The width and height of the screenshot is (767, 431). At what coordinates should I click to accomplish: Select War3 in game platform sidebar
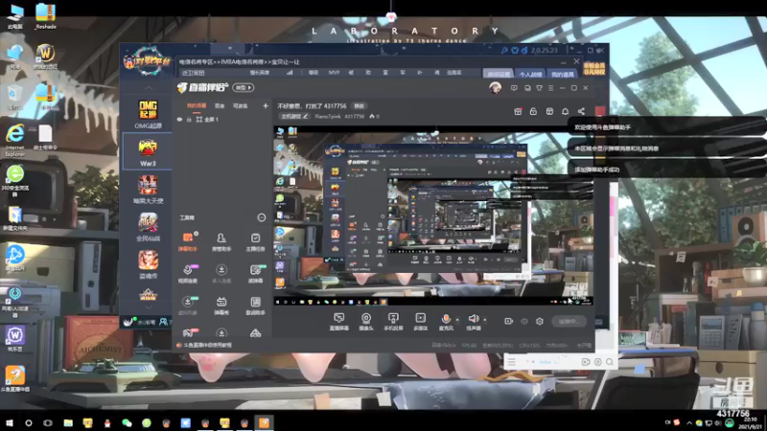click(x=148, y=152)
